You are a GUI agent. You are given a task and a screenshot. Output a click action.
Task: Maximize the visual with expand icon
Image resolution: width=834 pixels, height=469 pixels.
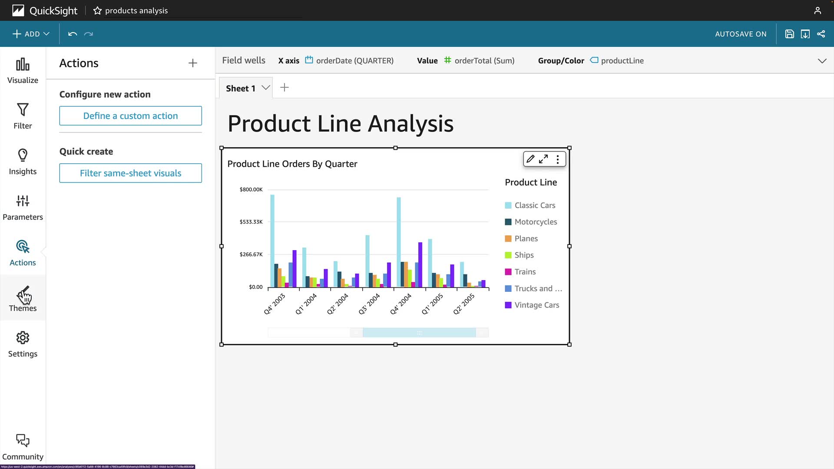point(543,159)
